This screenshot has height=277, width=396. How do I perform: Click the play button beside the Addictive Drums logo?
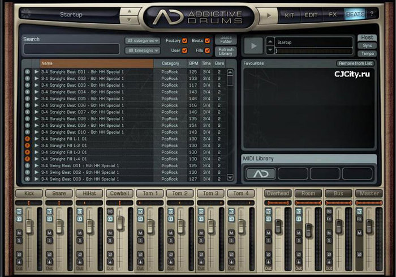[x=269, y=16]
